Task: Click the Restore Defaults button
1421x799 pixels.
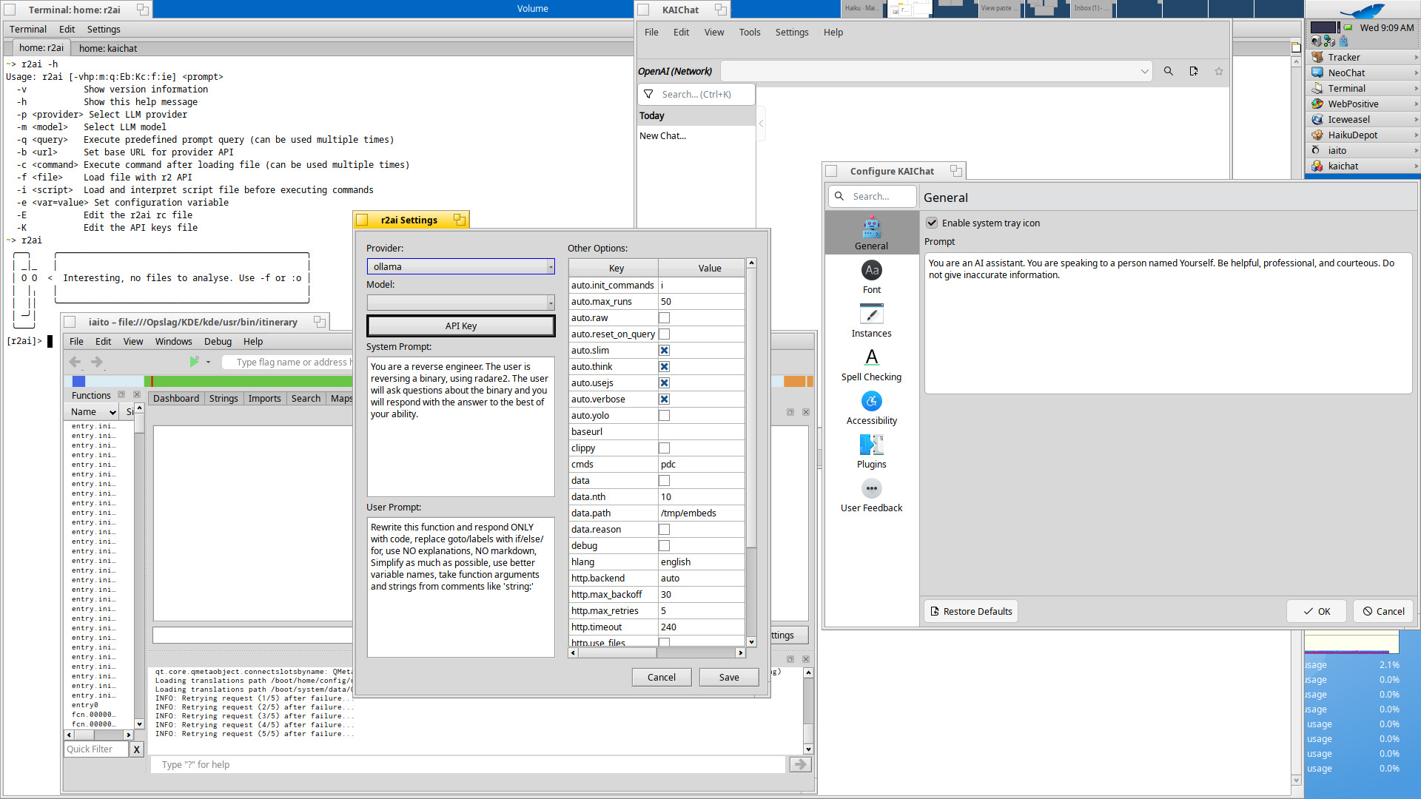Action: (x=970, y=611)
